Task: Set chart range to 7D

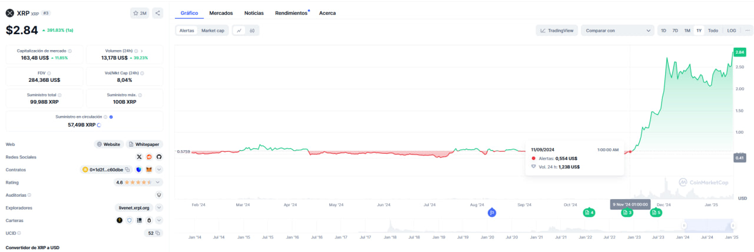Action: (675, 31)
